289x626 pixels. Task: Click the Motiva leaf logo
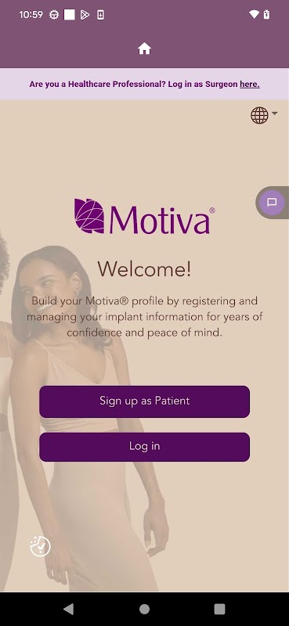point(89,216)
